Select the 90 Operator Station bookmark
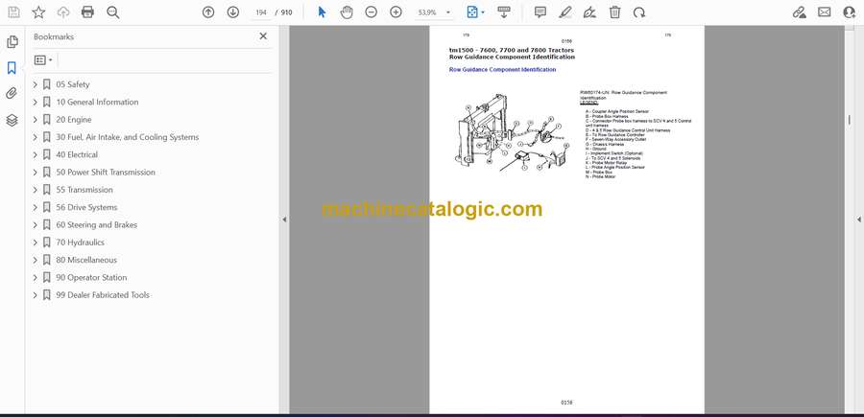864x417 pixels. coord(91,277)
